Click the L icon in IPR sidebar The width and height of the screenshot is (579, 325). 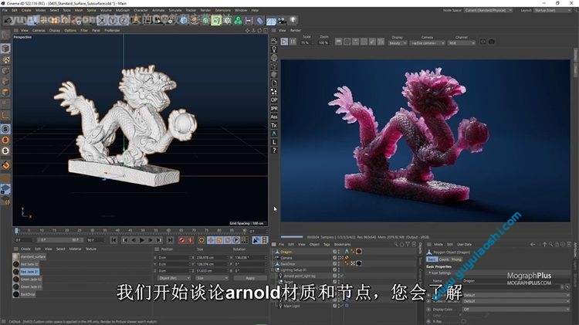tap(274, 142)
